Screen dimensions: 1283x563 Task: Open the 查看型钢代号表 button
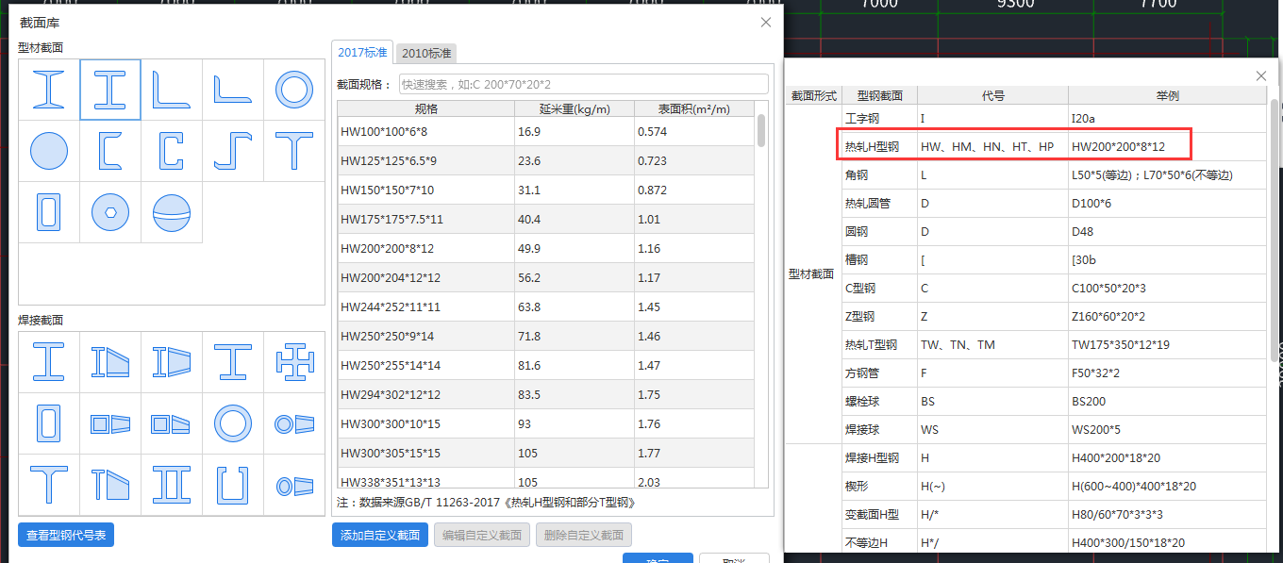coord(66,535)
